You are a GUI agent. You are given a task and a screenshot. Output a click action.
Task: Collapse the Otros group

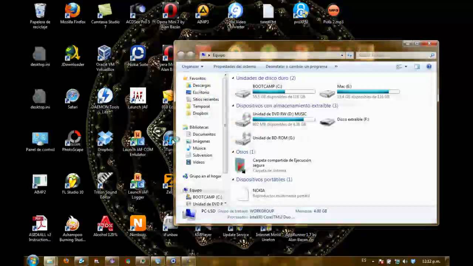pyautogui.click(x=233, y=152)
